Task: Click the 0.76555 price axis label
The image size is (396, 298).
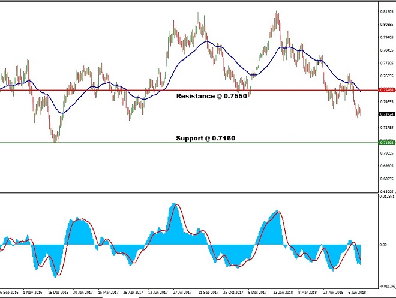Action: click(386, 76)
